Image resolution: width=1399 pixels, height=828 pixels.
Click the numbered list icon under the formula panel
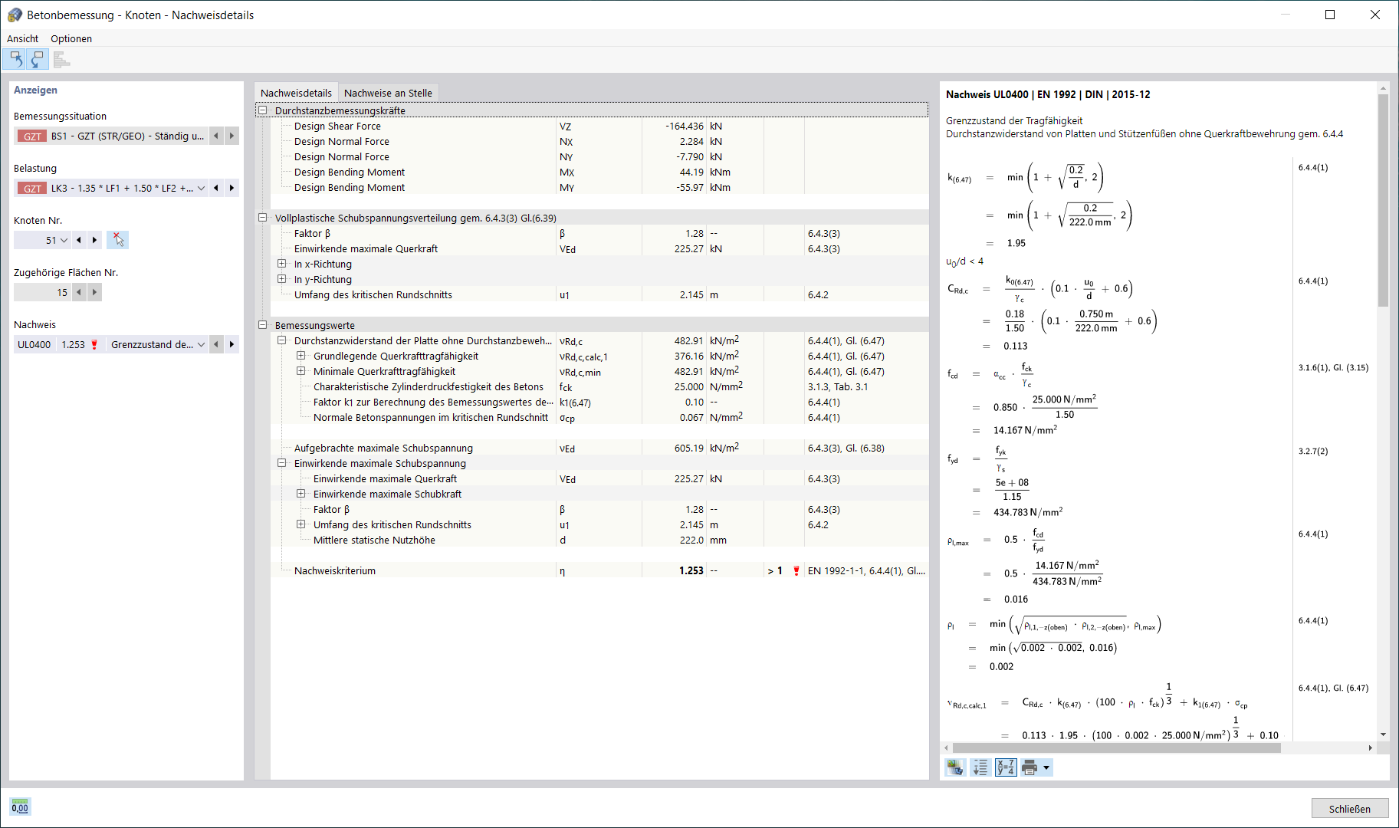980,767
